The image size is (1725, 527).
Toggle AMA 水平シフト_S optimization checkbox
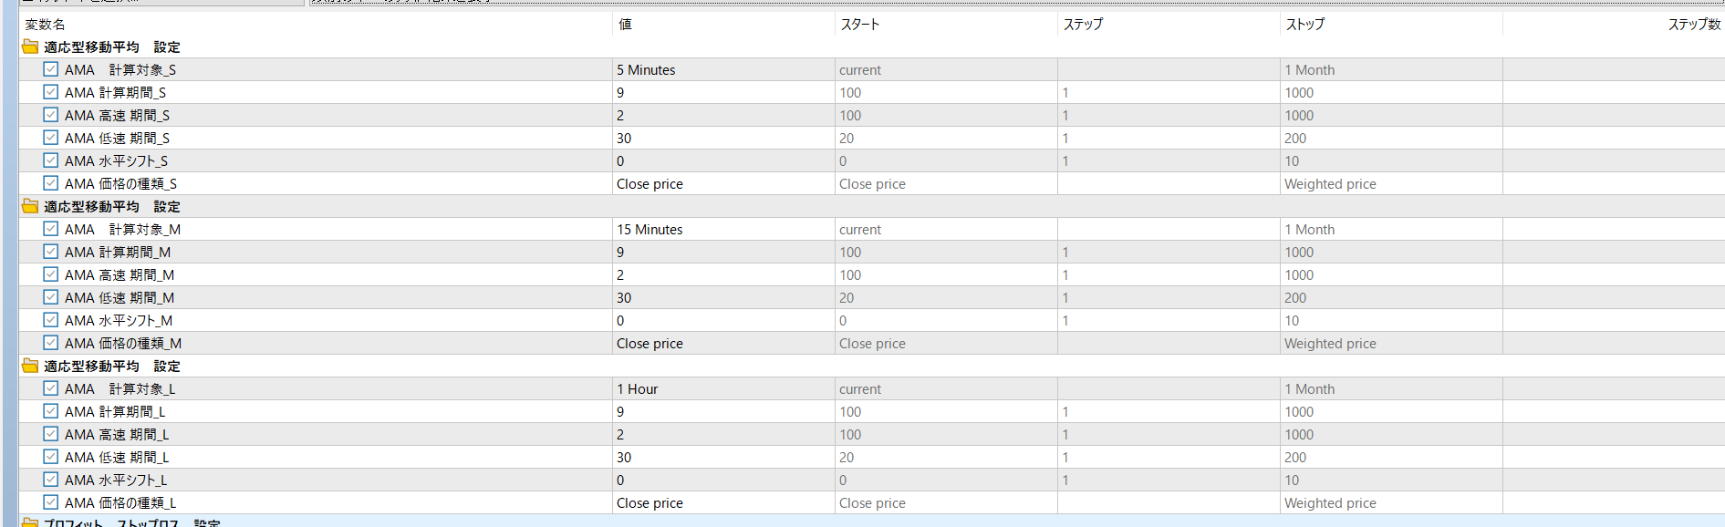pos(51,160)
